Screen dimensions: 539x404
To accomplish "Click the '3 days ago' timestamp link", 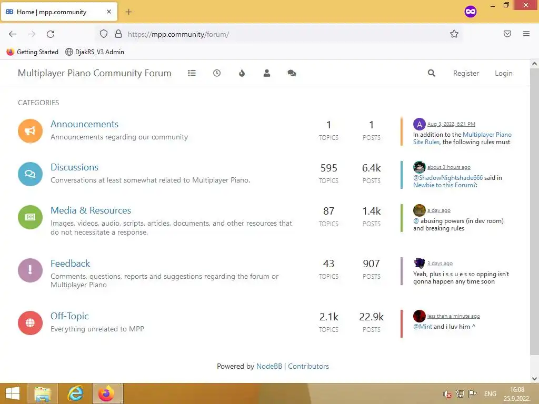I will tap(440, 264).
